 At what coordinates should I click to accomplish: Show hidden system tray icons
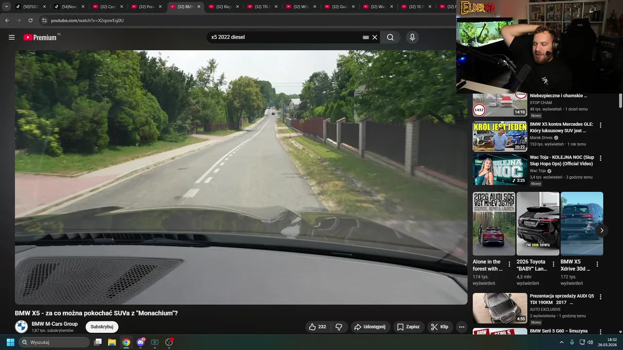(561, 342)
